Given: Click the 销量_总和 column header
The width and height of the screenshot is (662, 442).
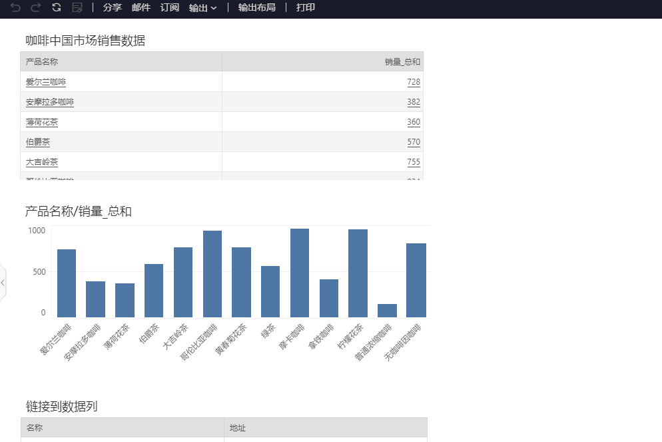Looking at the screenshot, I should coord(402,62).
